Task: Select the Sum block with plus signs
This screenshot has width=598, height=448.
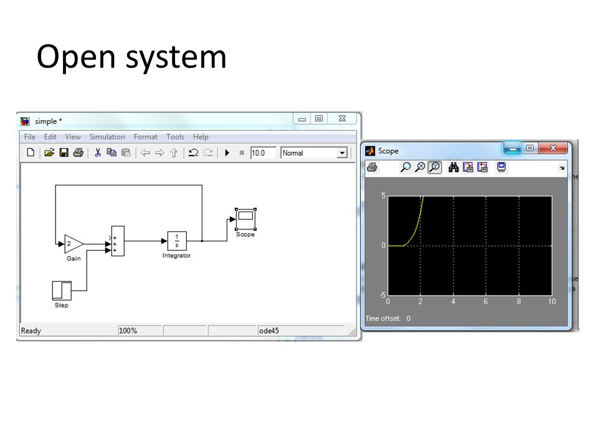Action: pos(118,241)
